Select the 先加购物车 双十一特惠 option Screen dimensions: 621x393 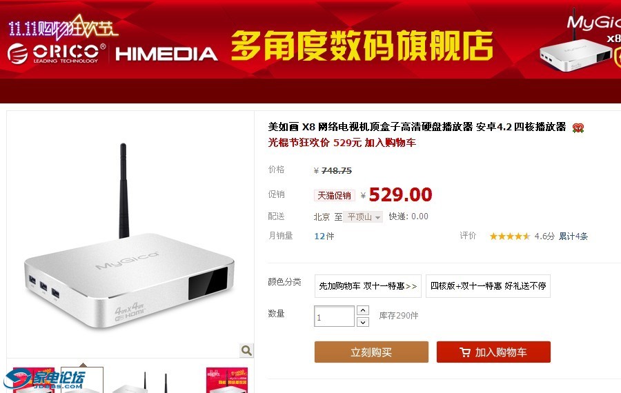[368, 285]
